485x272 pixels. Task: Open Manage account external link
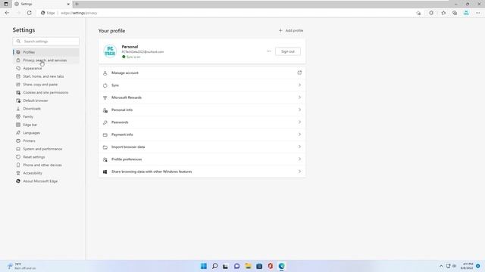click(299, 73)
